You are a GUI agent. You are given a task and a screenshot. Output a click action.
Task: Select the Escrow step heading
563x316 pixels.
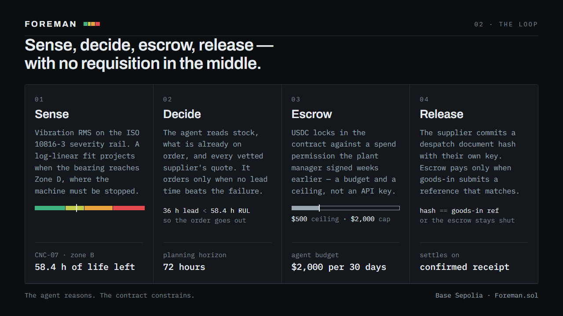(x=312, y=114)
